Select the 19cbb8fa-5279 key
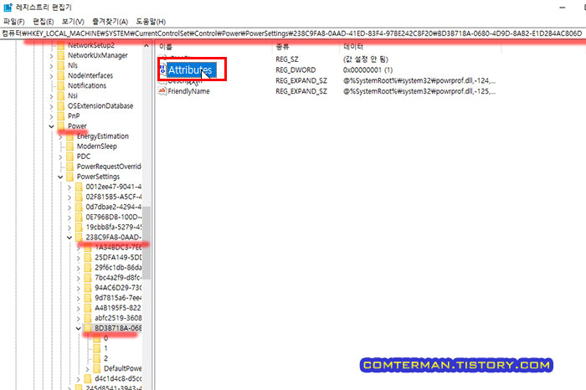 (114, 227)
